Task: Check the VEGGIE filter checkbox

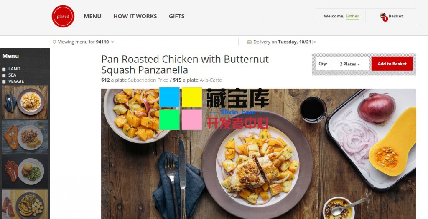Action: pos(4,82)
